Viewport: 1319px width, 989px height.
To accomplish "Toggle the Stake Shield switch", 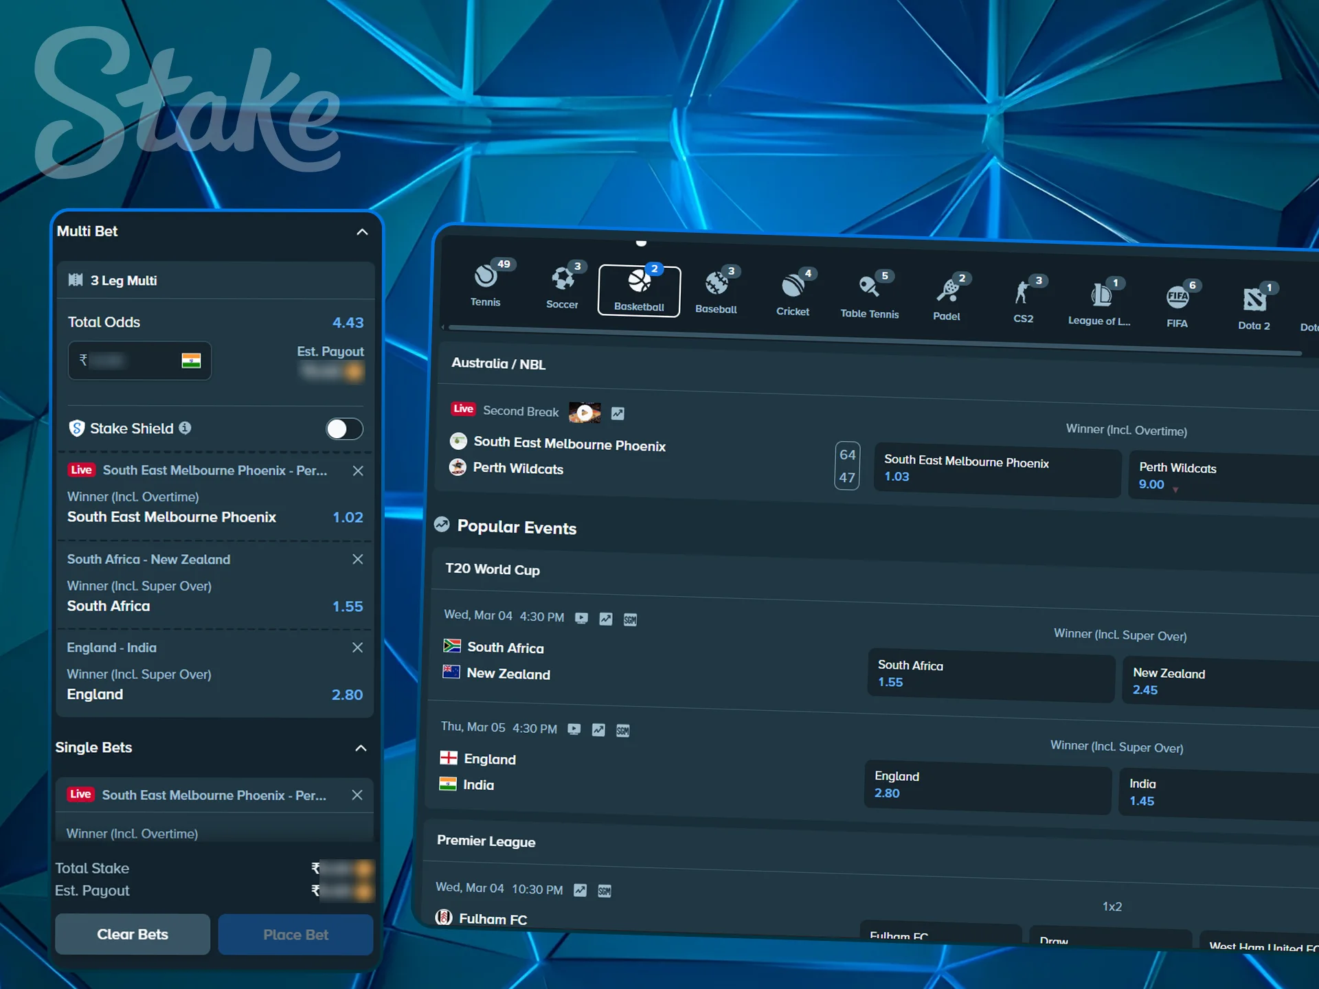I will (344, 429).
